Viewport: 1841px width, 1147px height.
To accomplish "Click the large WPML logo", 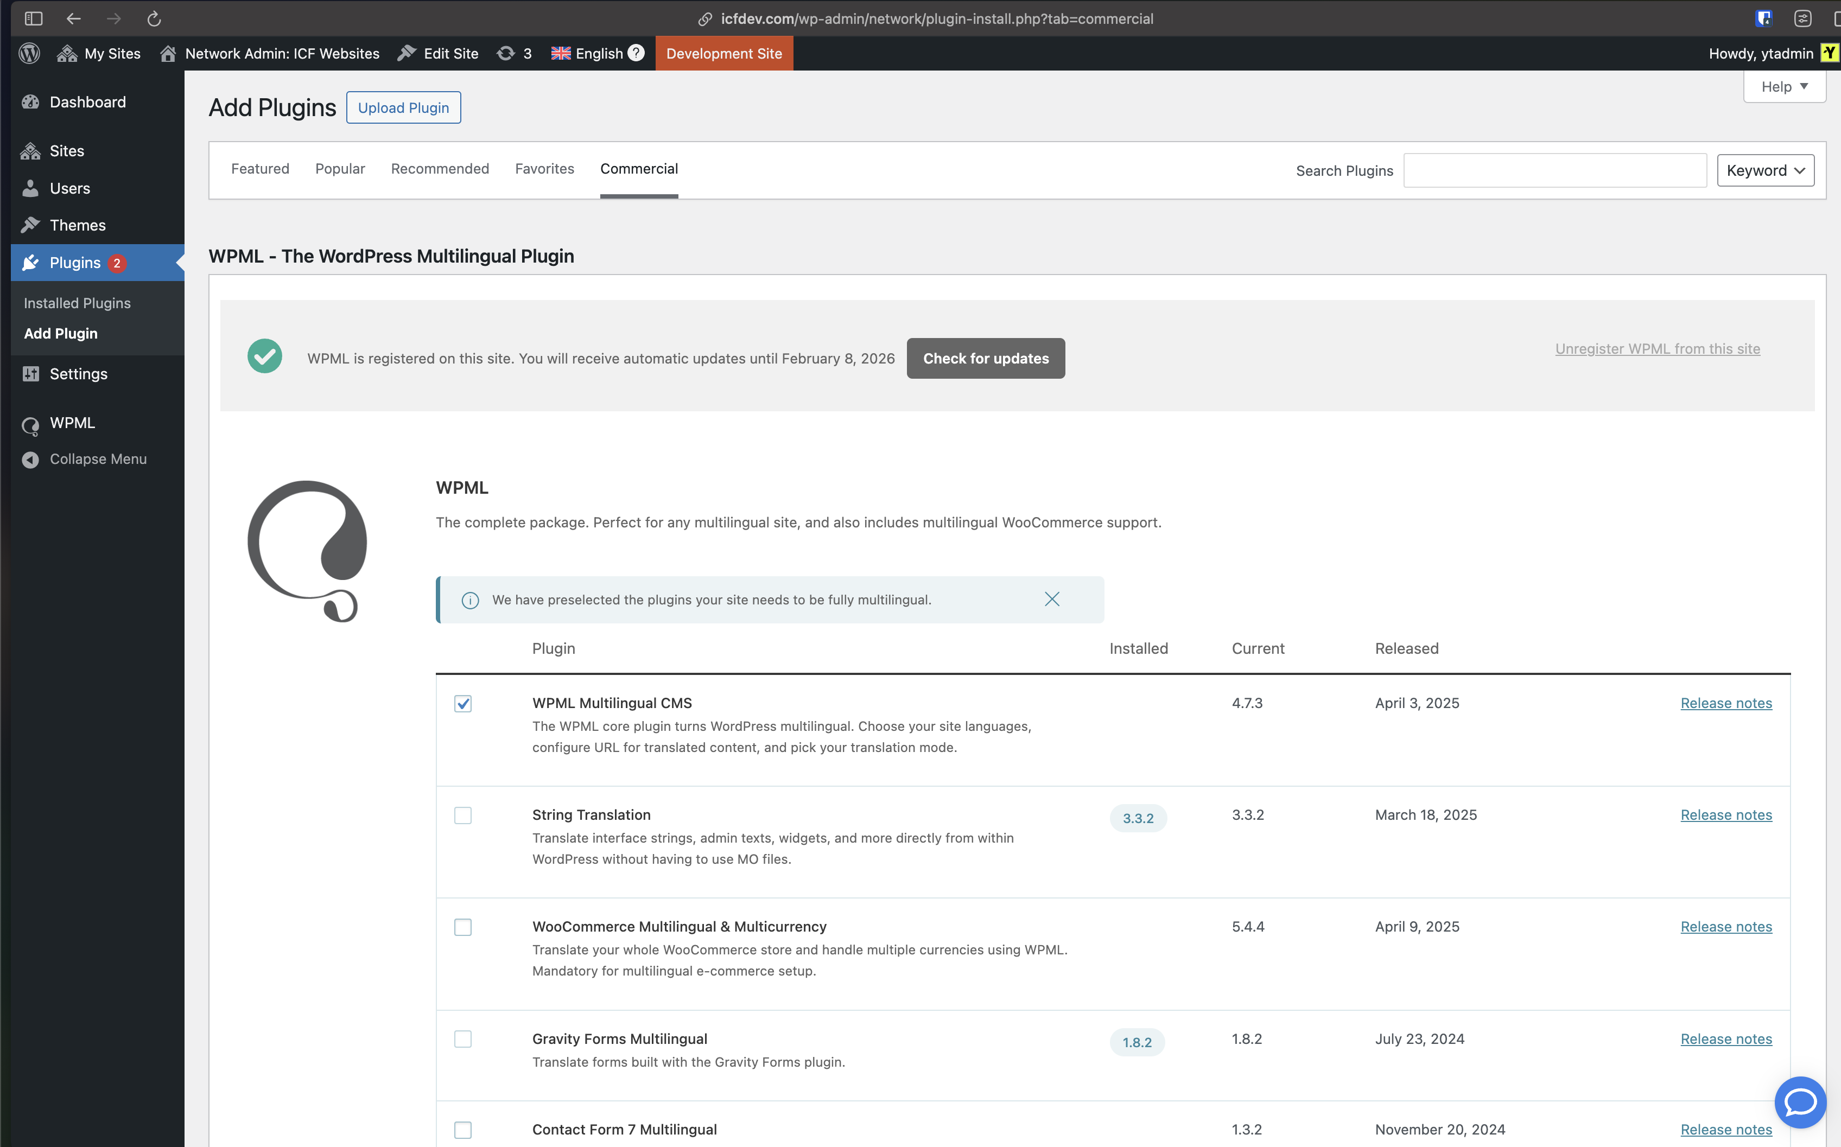I will [307, 551].
